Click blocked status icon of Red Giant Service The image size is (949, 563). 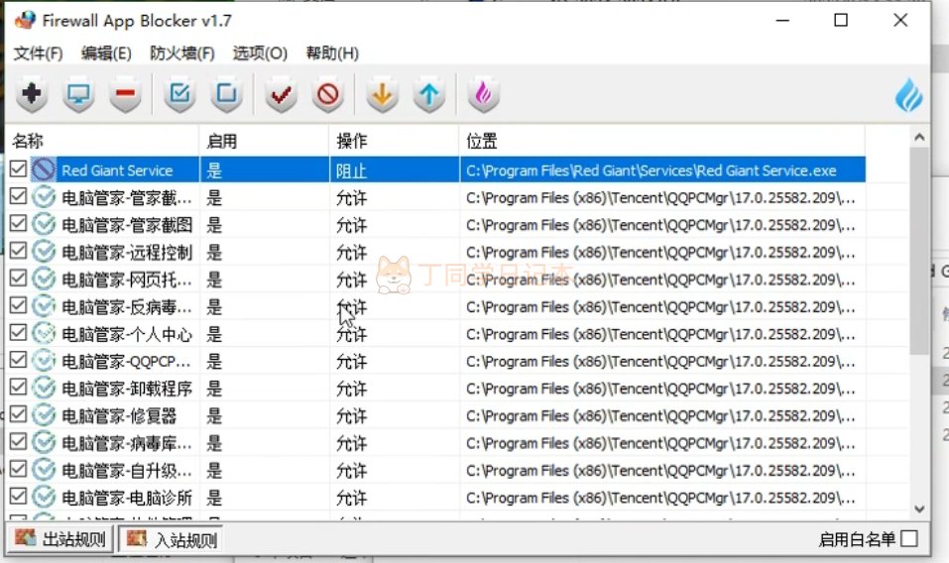tap(44, 169)
